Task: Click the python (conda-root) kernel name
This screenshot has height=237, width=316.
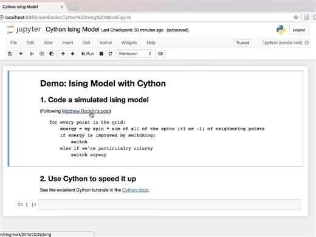Action: (283, 43)
